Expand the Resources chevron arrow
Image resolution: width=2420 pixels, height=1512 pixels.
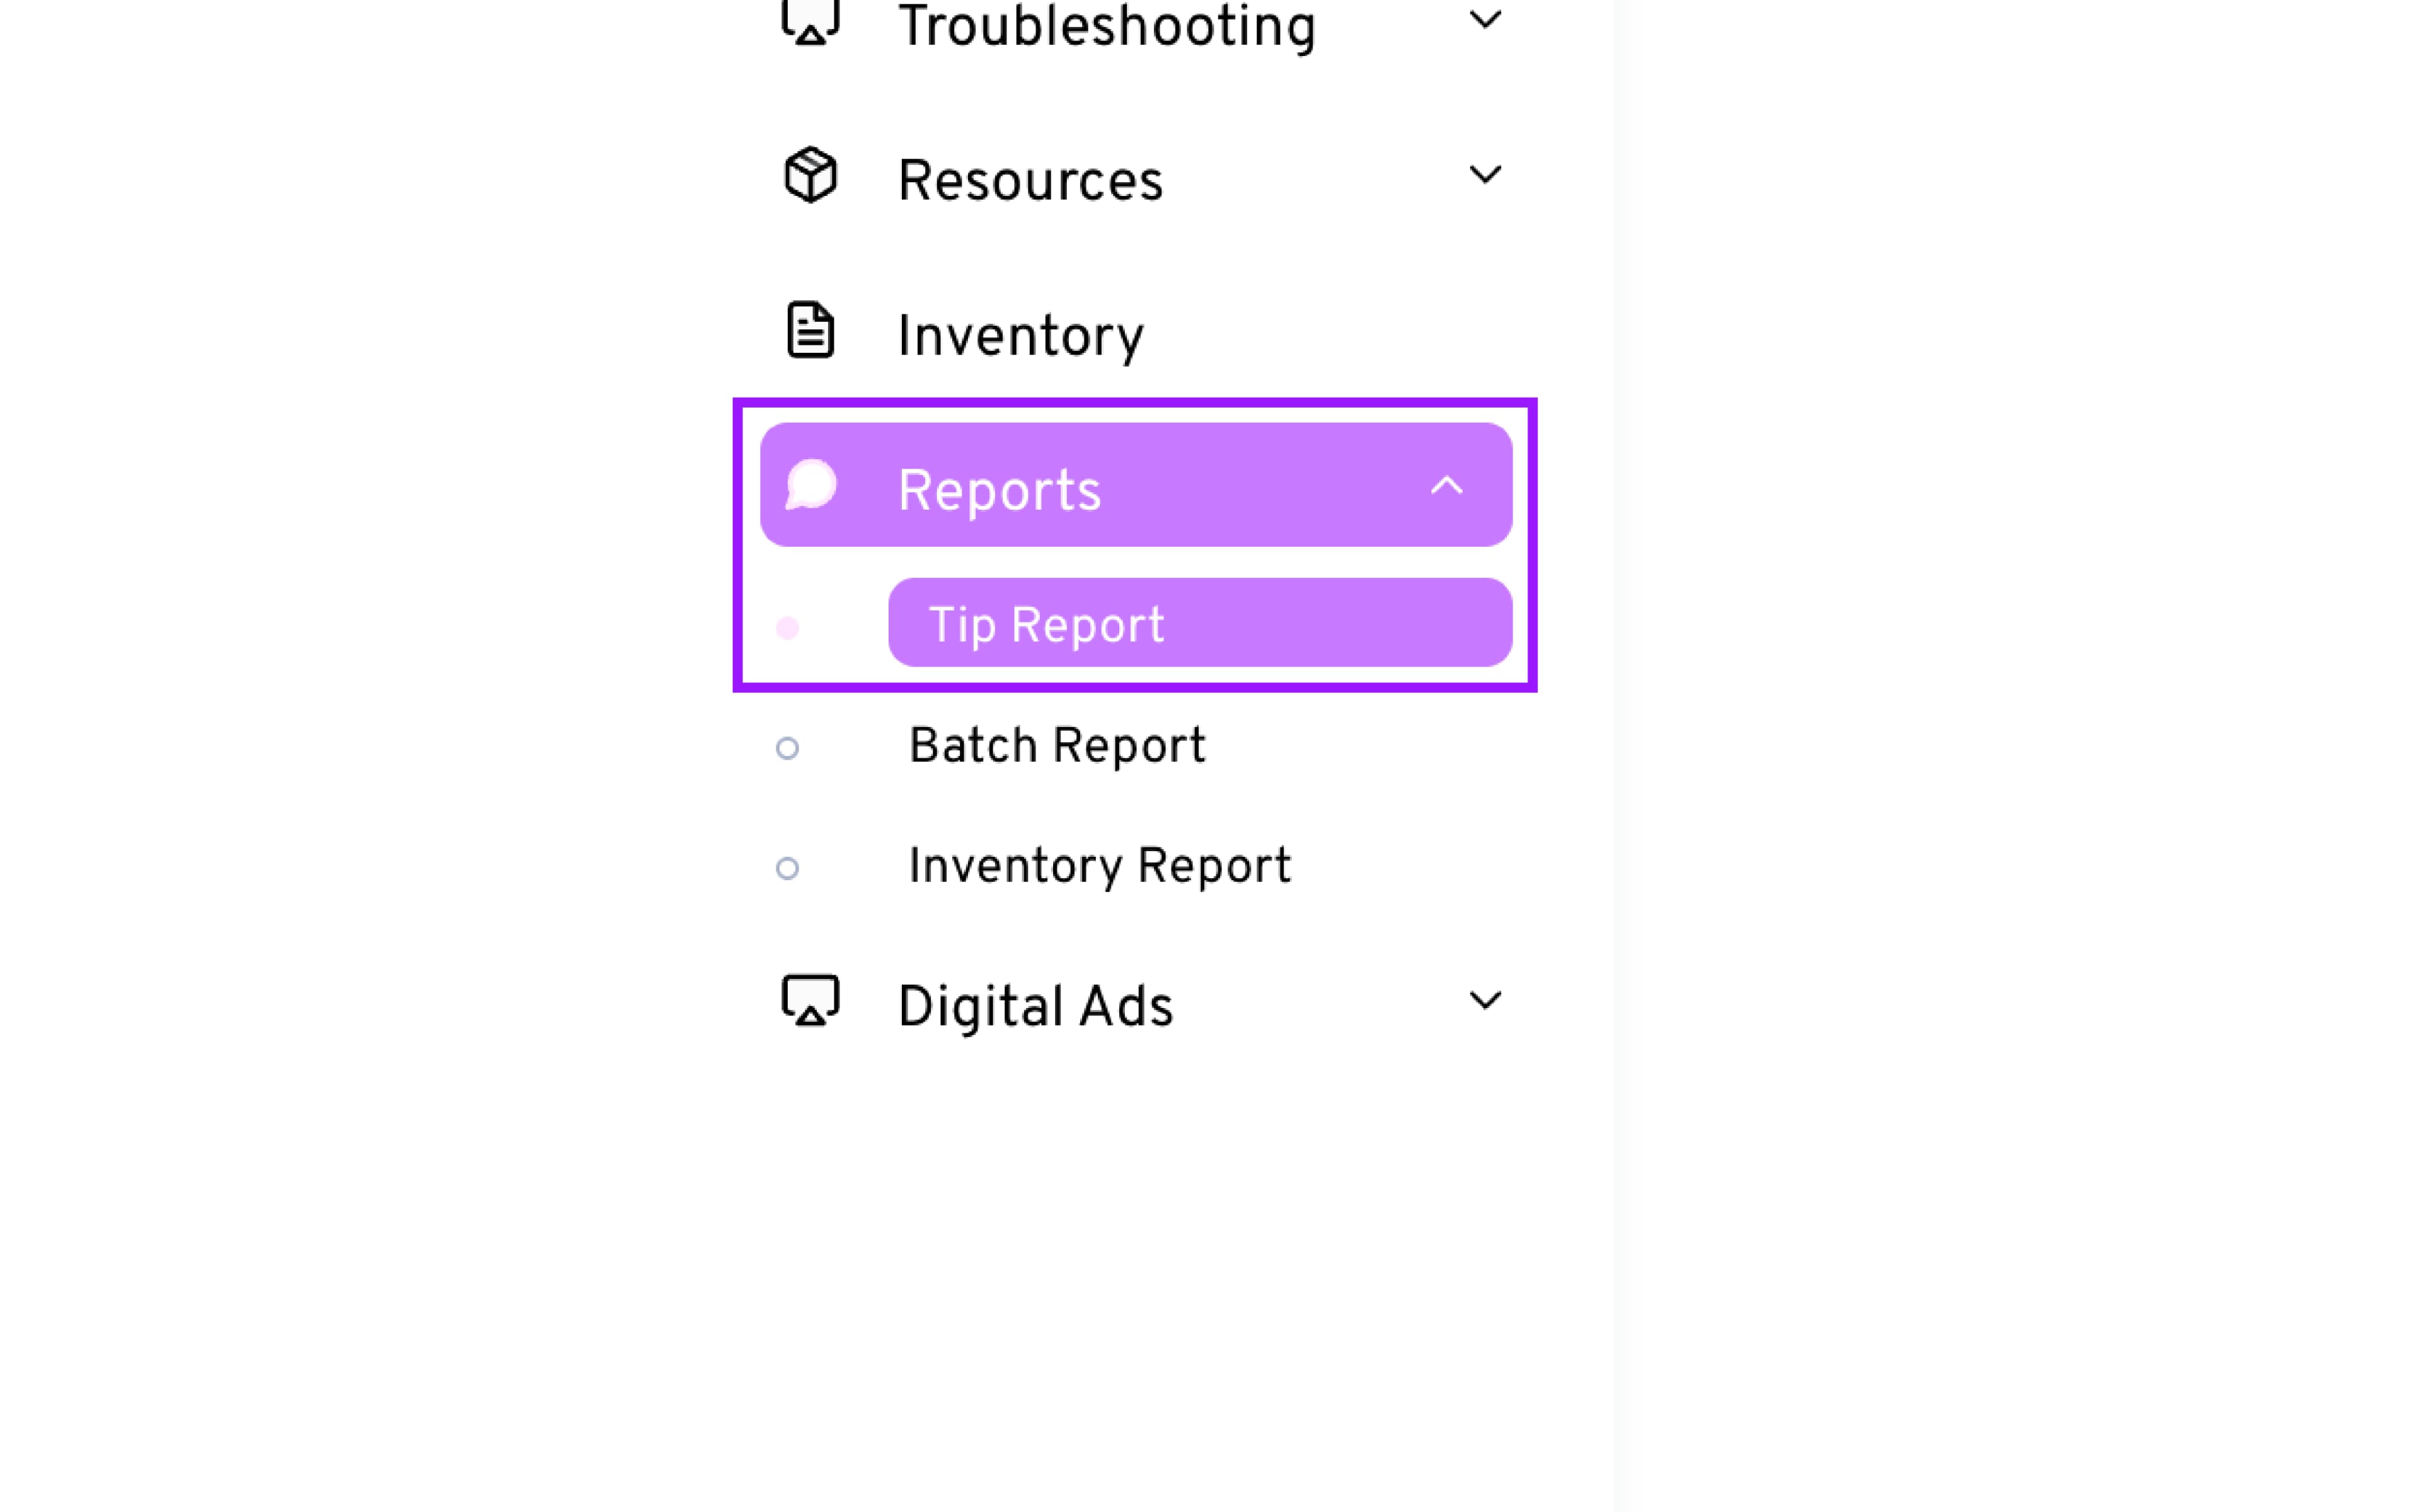tap(1485, 175)
